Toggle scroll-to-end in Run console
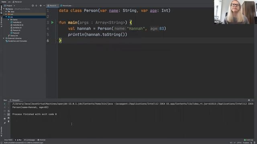Viewport: 257px width, 144px height. pos(8,114)
